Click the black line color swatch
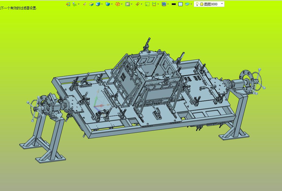282x191 pixels. point(174,4)
